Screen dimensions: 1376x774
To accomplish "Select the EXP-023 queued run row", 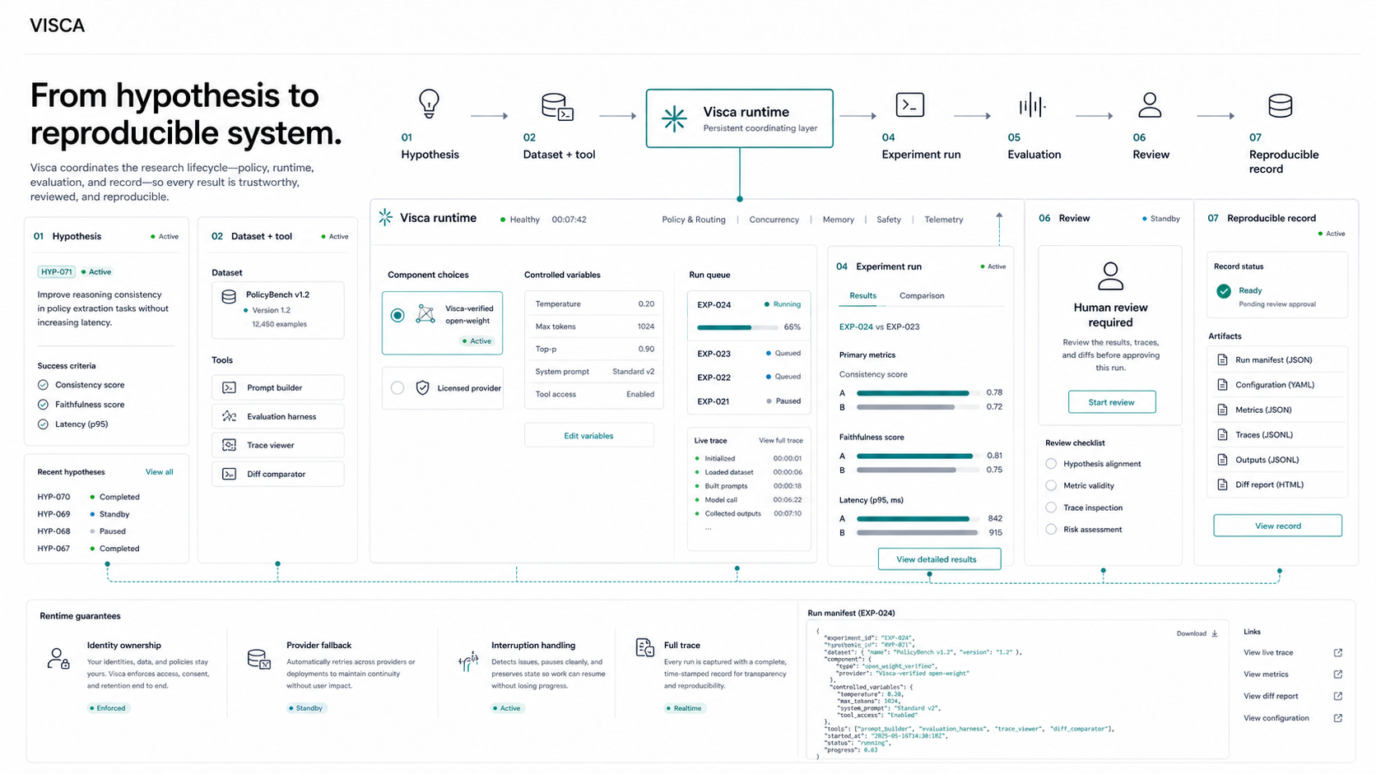I will [749, 354].
